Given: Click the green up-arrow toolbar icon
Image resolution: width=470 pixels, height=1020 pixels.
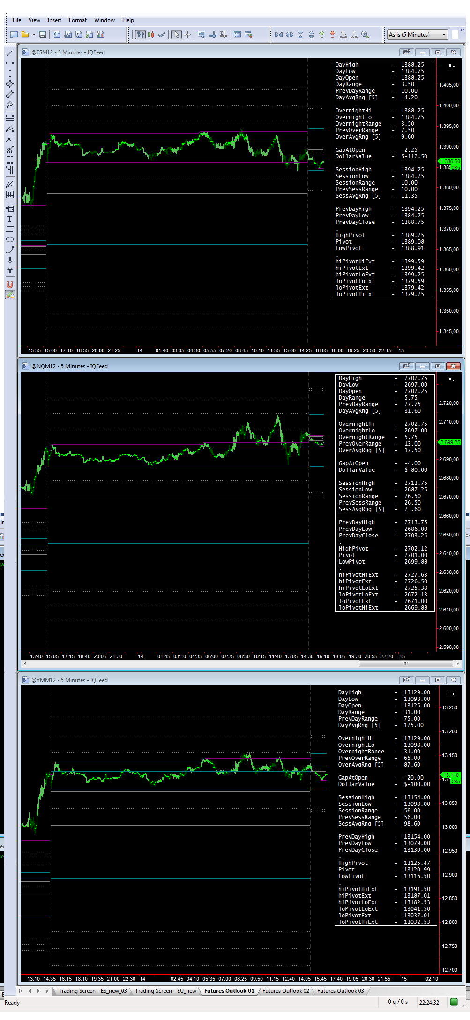Looking at the screenshot, I should (322, 35).
